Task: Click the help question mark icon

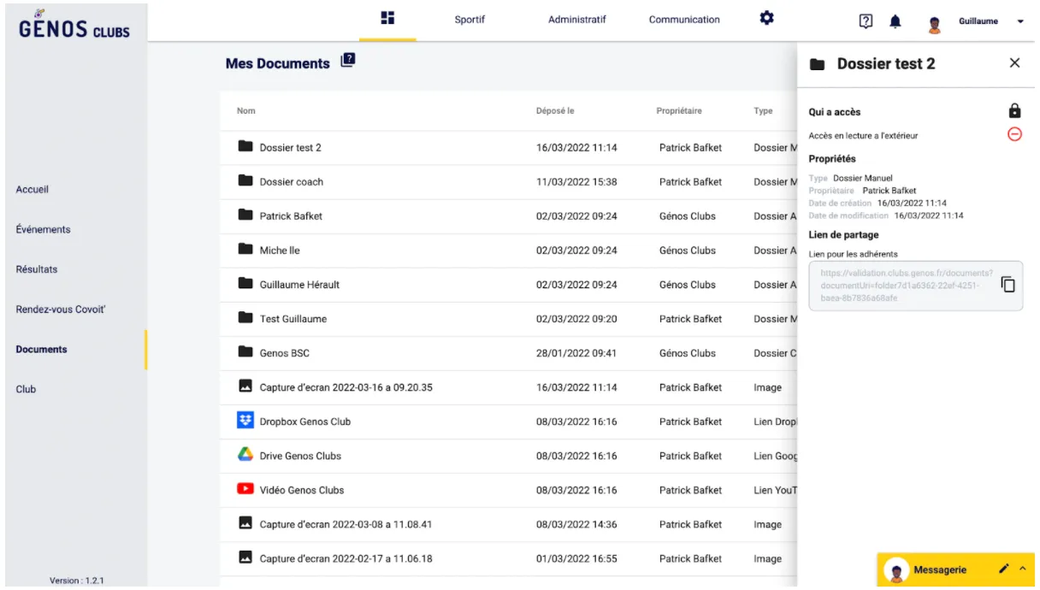Action: [x=866, y=21]
